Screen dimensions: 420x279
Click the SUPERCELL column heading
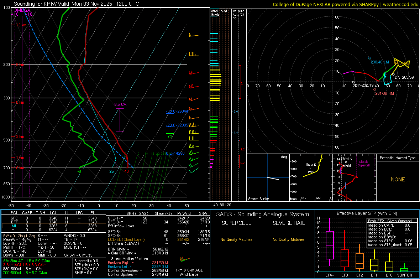click(236, 223)
